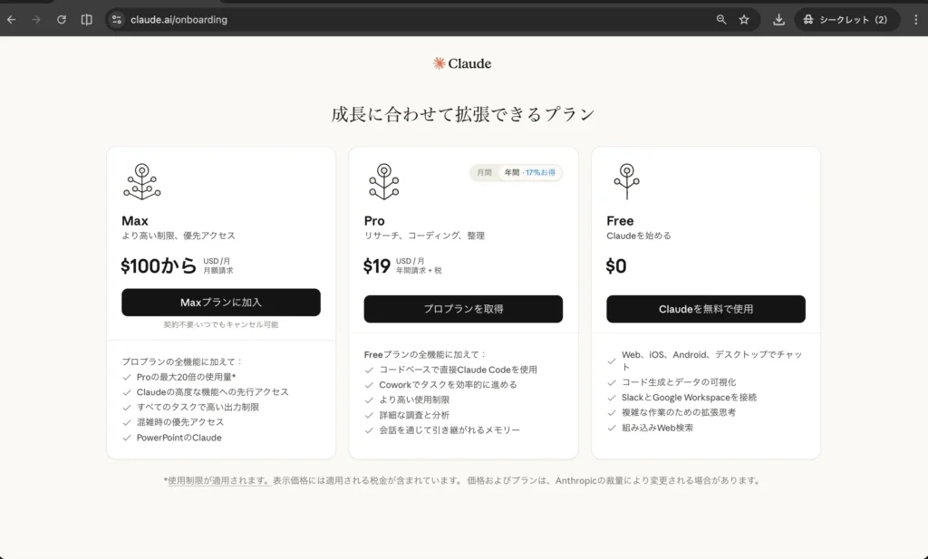Switch billing to 月間 (monthly)
This screenshot has height=559, width=928.
coord(484,172)
